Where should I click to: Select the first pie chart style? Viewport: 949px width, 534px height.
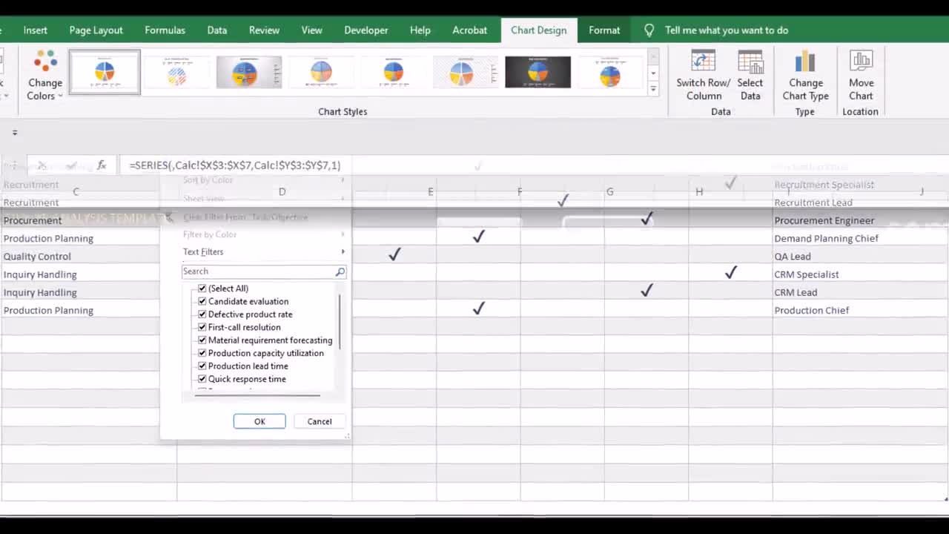coord(104,71)
